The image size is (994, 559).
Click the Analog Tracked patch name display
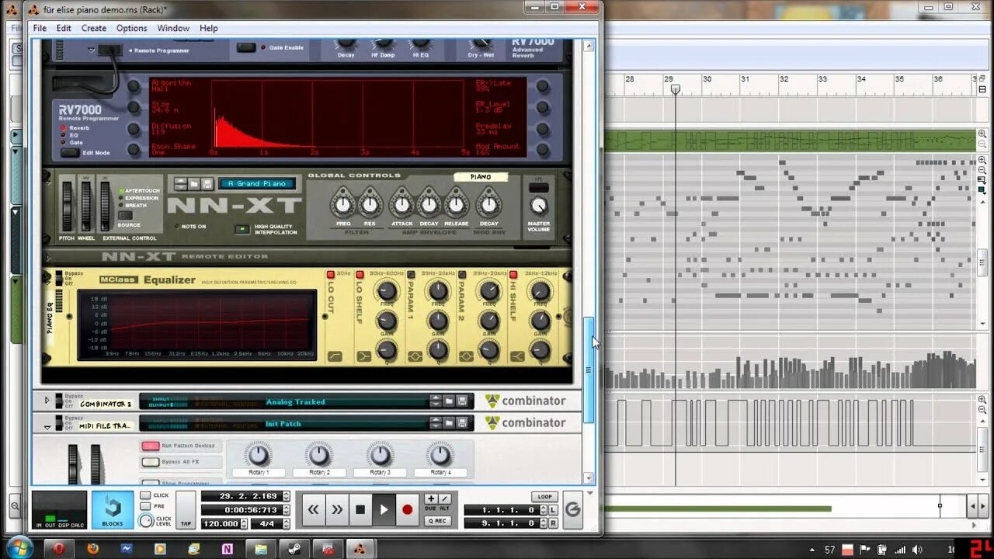(295, 402)
